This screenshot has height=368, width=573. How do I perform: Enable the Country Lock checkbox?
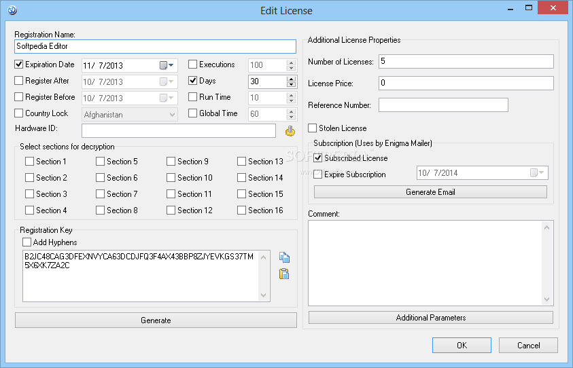coord(19,113)
